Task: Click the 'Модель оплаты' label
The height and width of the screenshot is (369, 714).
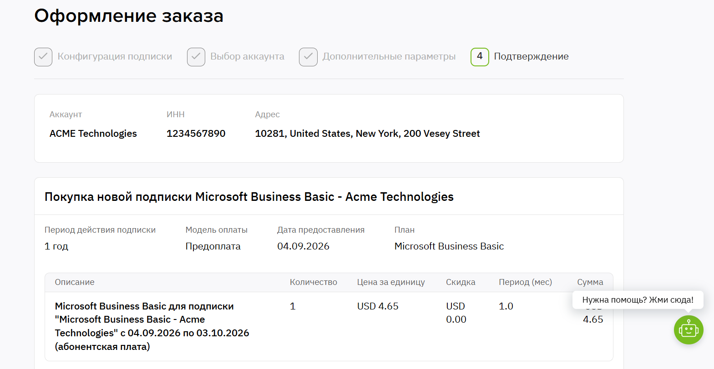Action: (217, 230)
